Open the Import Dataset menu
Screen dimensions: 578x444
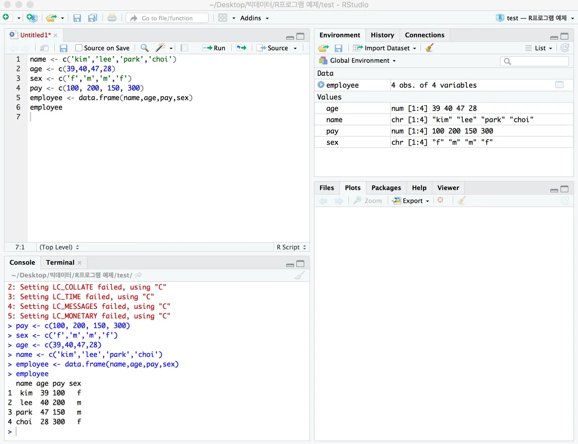pyautogui.click(x=385, y=48)
